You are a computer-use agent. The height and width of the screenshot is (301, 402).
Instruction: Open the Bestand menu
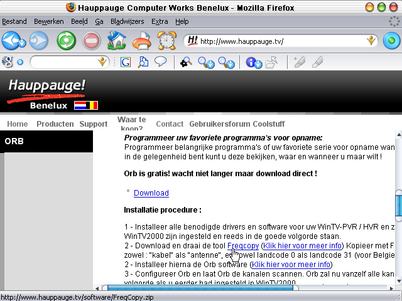click(14, 21)
